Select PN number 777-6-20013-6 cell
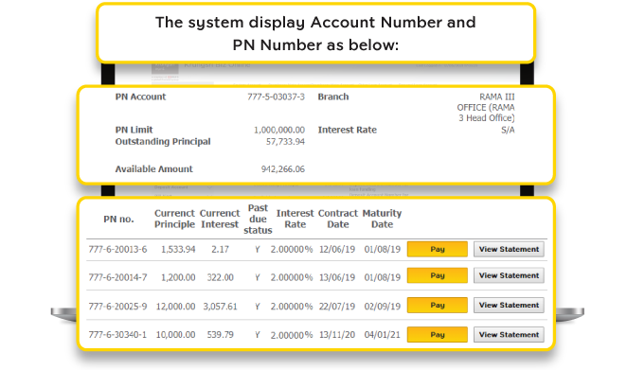This screenshot has width=627, height=370. (117, 249)
